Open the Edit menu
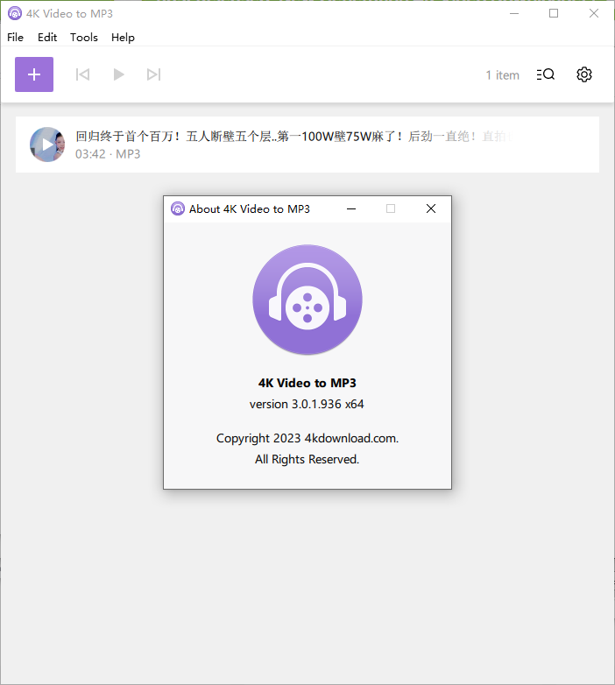 [47, 38]
